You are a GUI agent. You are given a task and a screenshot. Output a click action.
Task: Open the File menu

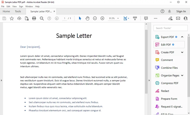(x=3, y=6)
